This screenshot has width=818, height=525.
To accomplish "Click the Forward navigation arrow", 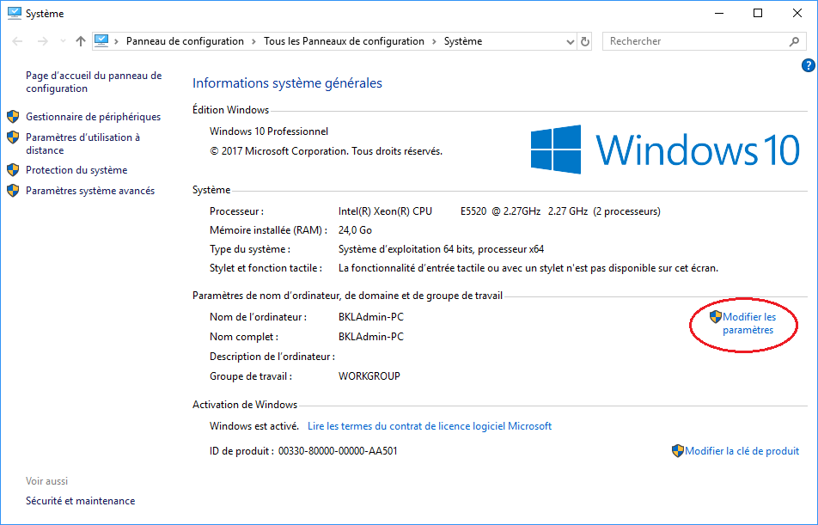I will [x=43, y=41].
